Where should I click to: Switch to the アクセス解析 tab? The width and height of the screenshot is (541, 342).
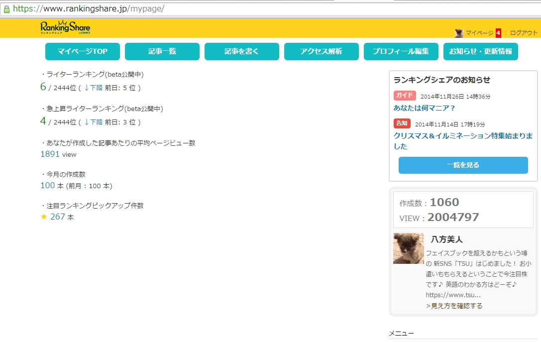pyautogui.click(x=321, y=51)
